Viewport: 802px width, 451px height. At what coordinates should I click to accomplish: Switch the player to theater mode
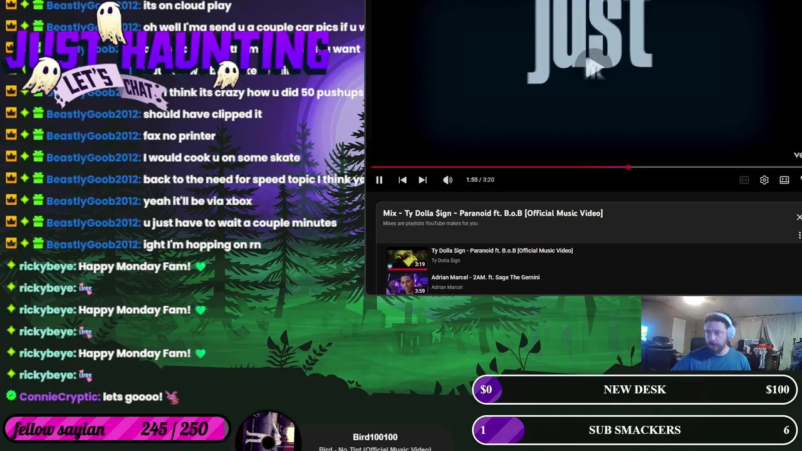pos(784,180)
